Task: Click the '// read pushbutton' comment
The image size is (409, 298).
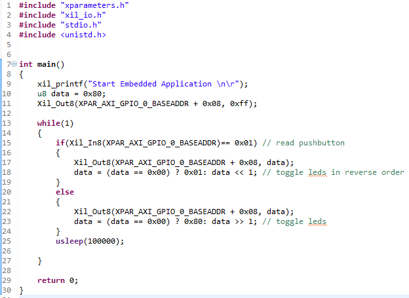Action: 303,143
